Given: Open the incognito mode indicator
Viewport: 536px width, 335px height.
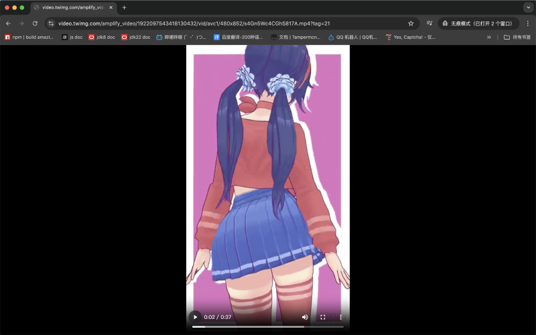Looking at the screenshot, I should pos(478,23).
